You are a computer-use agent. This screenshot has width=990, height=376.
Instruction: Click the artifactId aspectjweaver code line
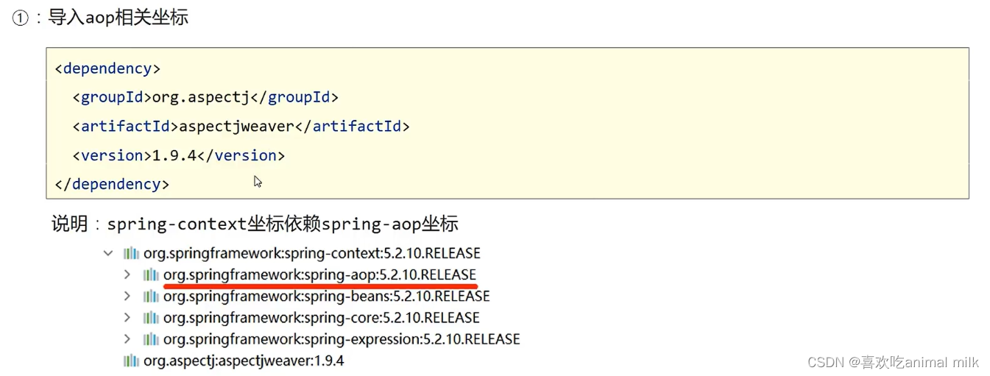pos(241,126)
